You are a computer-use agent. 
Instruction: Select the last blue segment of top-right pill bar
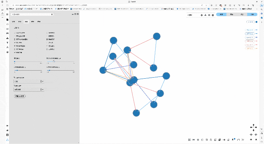point(252,14)
